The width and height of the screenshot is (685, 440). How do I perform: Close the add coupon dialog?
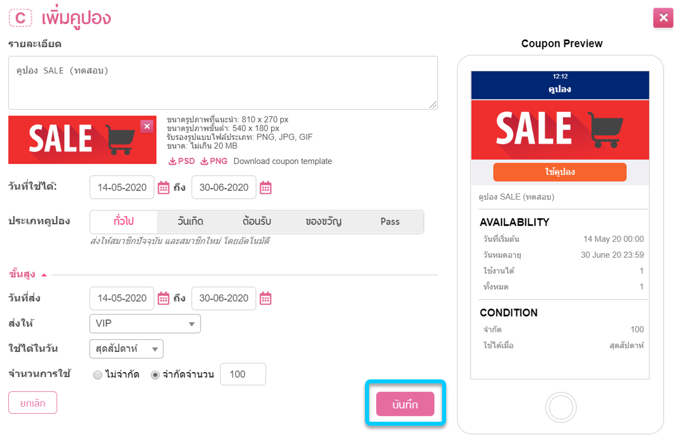pyautogui.click(x=663, y=18)
